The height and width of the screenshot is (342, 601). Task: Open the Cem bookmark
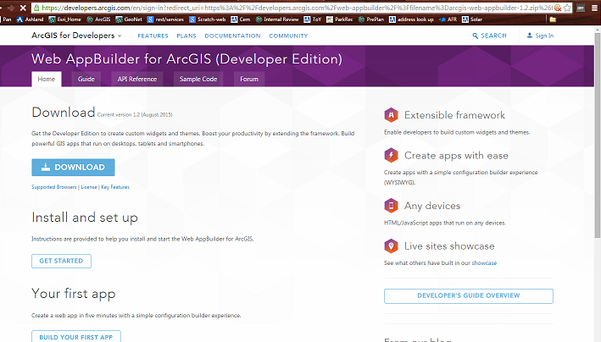pyautogui.click(x=241, y=19)
